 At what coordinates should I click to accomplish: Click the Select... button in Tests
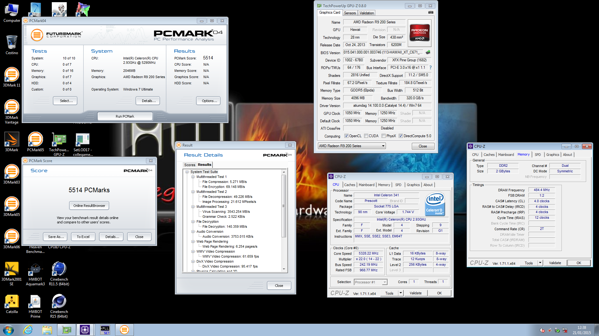tap(65, 101)
